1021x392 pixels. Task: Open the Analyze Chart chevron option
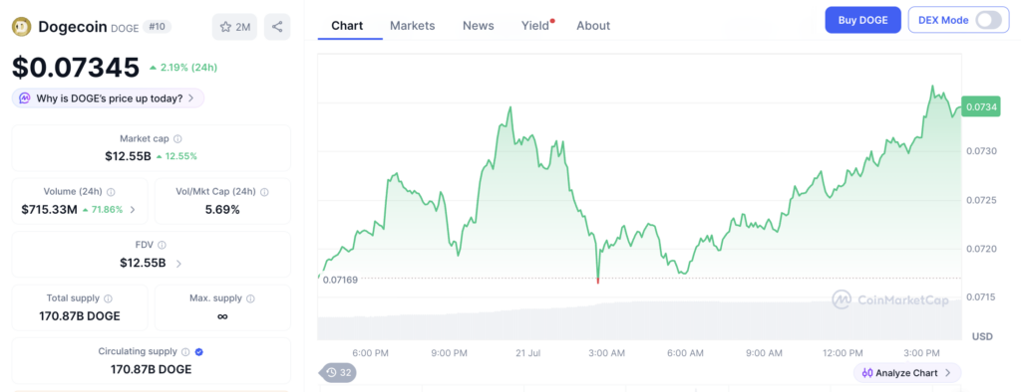[x=947, y=373]
